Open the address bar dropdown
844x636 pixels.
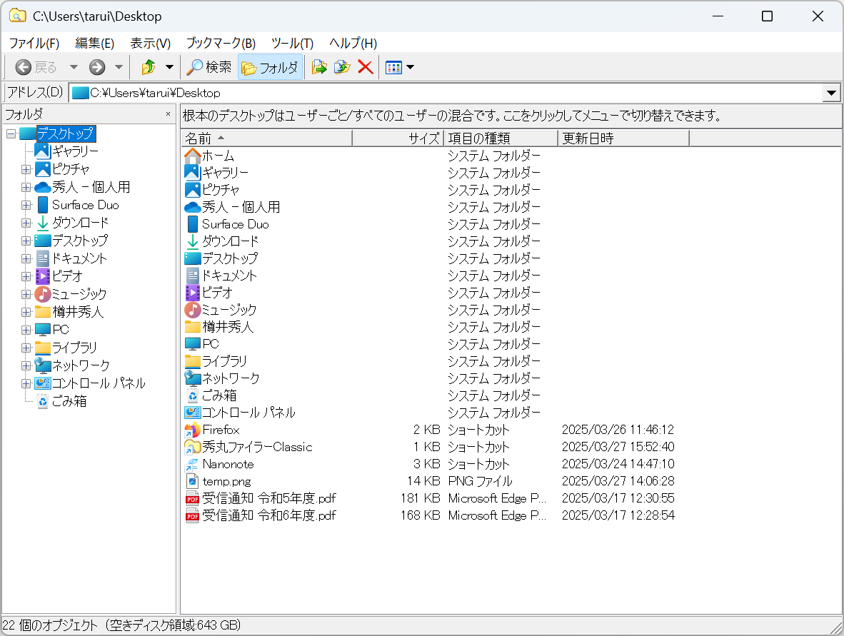click(x=832, y=93)
